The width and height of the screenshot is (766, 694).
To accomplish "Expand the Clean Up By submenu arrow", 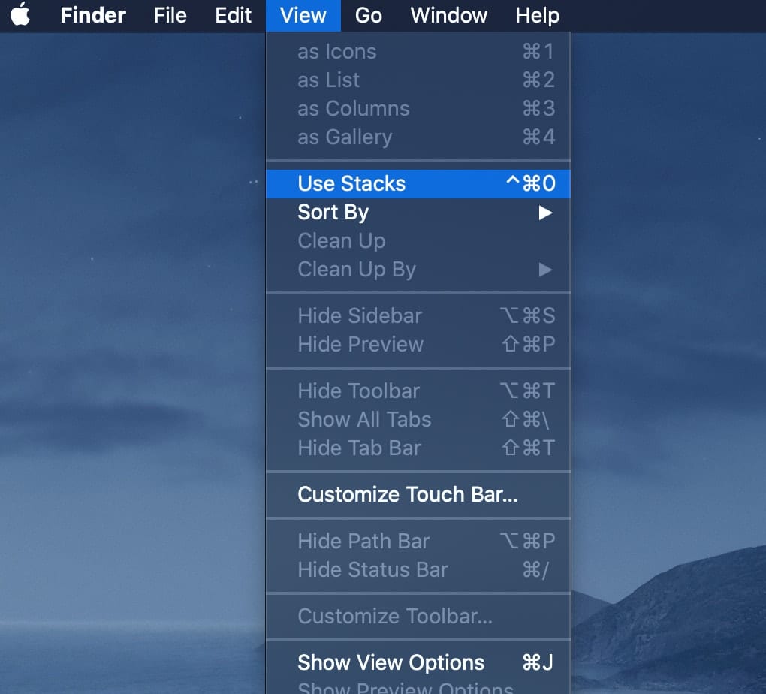I will point(545,270).
